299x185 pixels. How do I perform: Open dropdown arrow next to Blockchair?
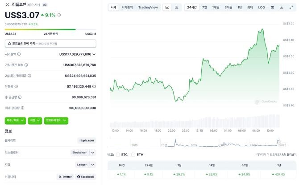(92, 153)
